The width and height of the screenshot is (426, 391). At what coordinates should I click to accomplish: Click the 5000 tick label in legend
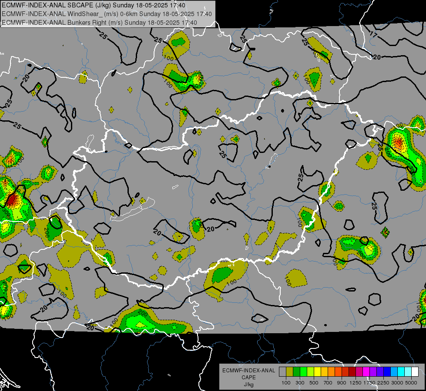tap(411, 383)
